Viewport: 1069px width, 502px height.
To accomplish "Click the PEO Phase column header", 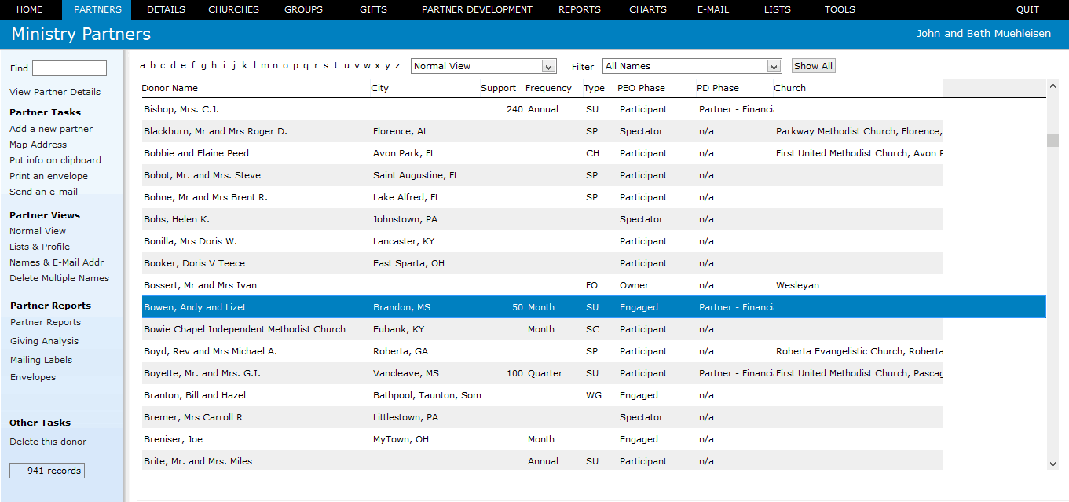I will point(642,88).
